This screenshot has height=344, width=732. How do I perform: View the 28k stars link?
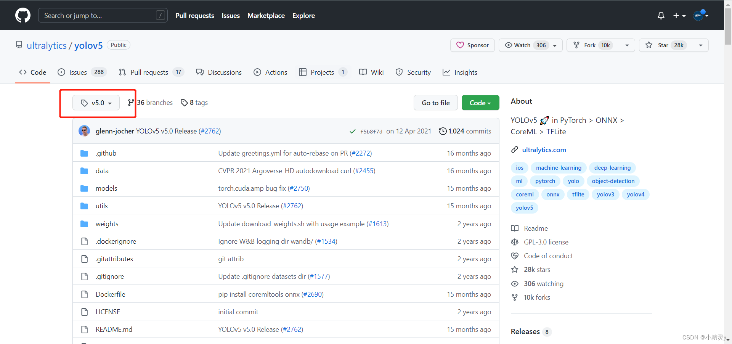point(531,270)
